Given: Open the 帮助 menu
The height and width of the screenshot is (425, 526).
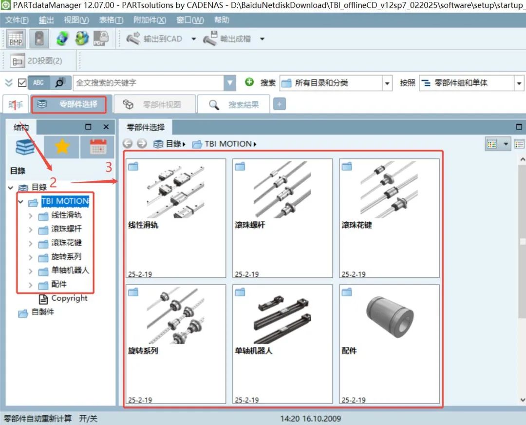Looking at the screenshot, I should [222, 20].
